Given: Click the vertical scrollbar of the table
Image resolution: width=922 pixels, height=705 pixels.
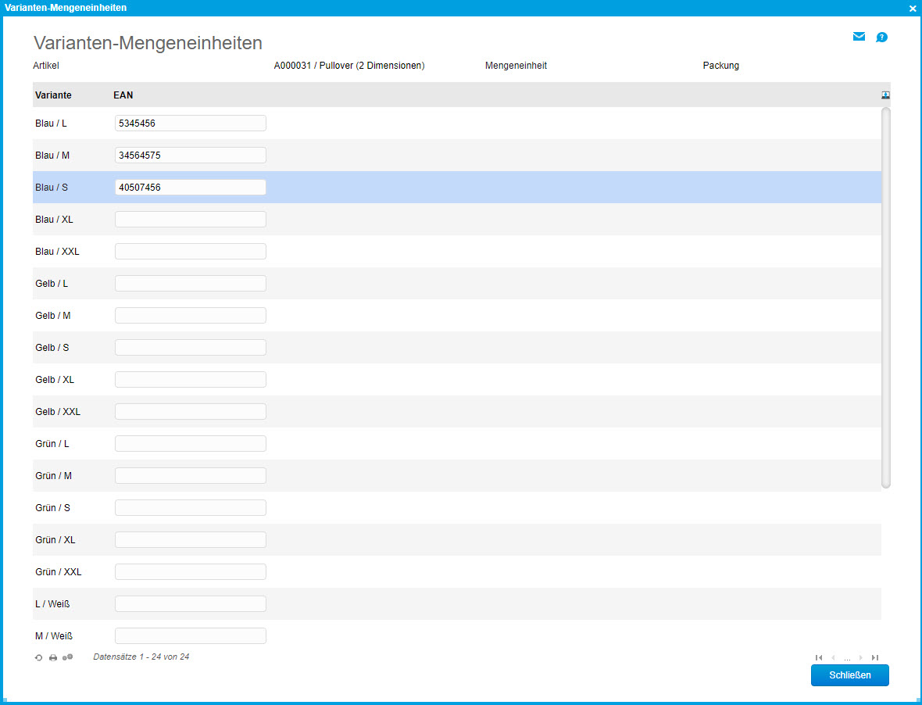Looking at the screenshot, I should (886, 297).
